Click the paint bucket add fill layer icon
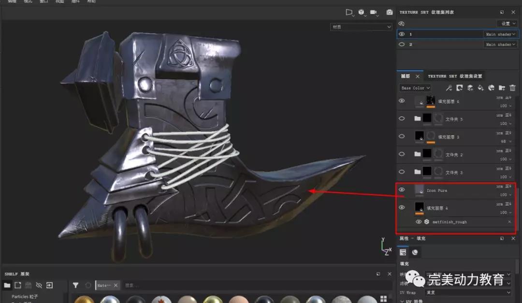 (480, 88)
